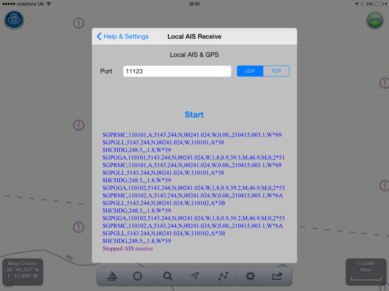Tap the caution marker below the GPS button
Viewport: 389px width, 291px height.
pyautogui.click(x=384, y=83)
